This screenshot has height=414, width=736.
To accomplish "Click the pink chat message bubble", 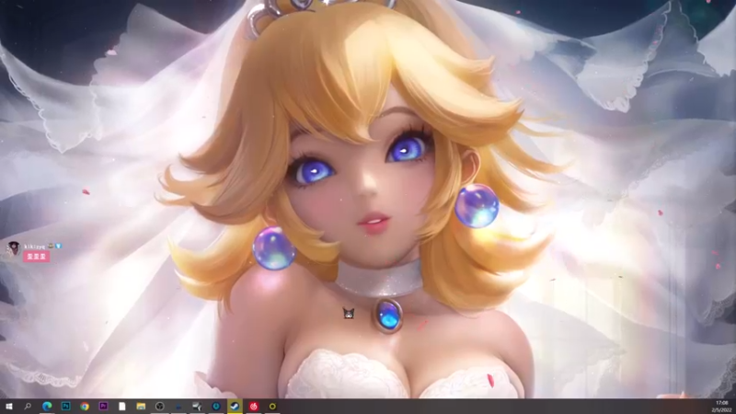I will click(x=37, y=257).
